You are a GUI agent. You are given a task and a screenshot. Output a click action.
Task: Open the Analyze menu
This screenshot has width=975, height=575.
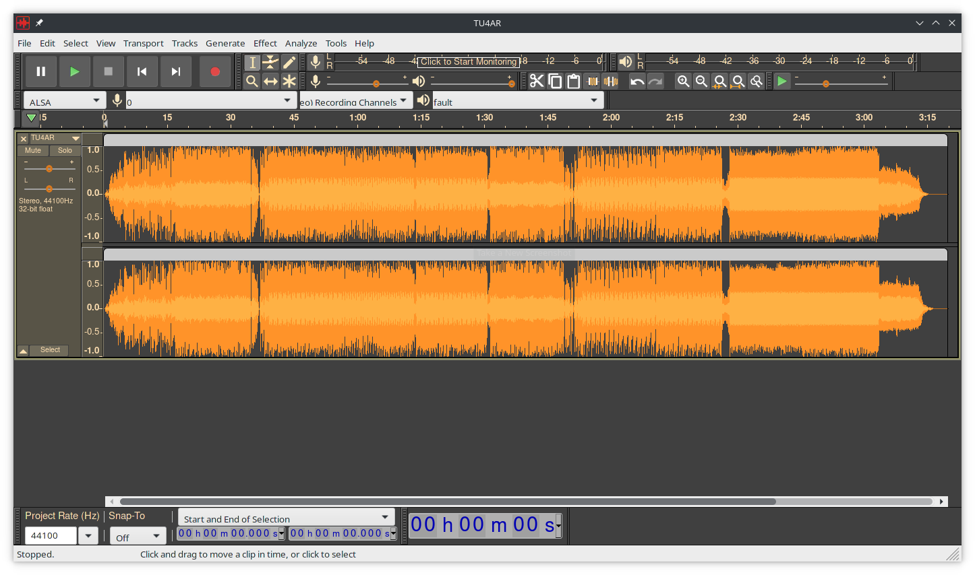pyautogui.click(x=301, y=43)
